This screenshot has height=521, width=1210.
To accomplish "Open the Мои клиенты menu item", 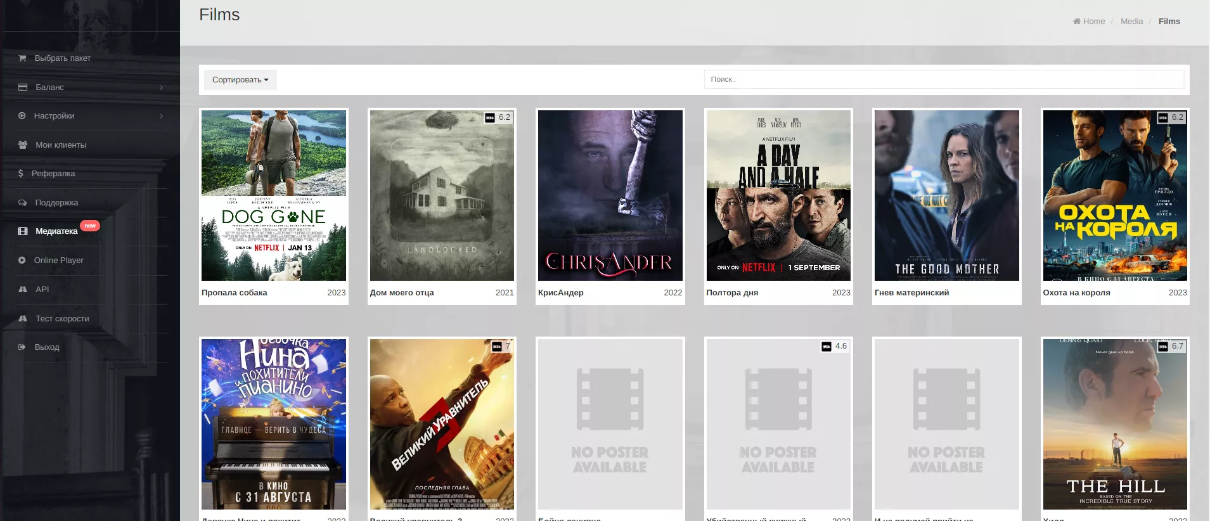I will pos(61,145).
